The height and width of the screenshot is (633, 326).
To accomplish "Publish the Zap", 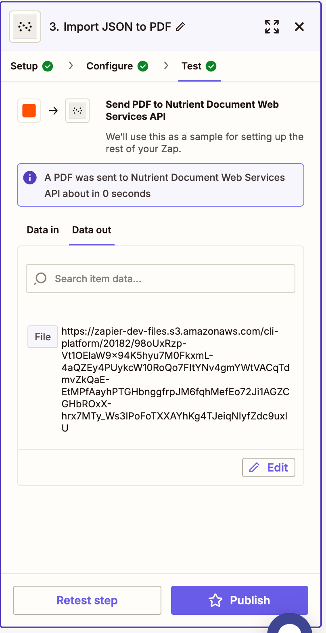I will pos(239,600).
